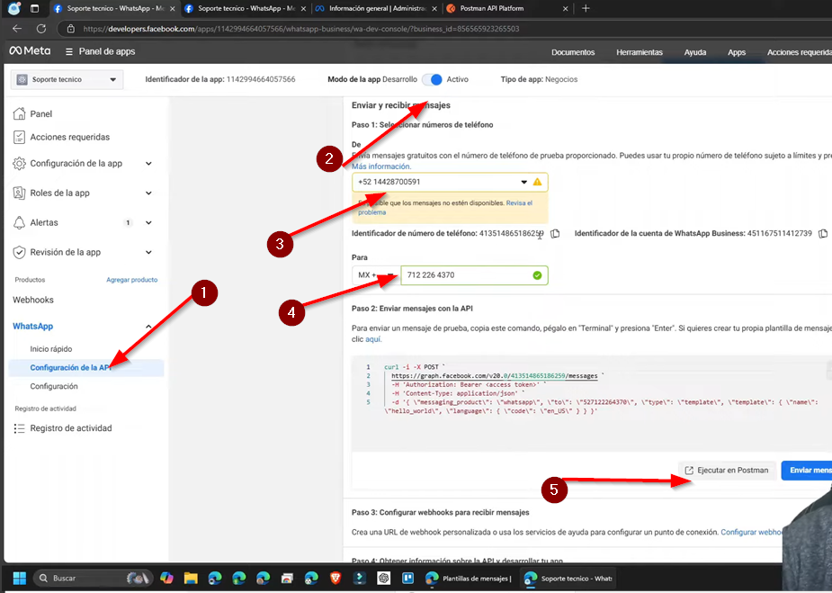Open File Explorer from the taskbar
Image resolution: width=832 pixels, height=593 pixels.
point(191,578)
